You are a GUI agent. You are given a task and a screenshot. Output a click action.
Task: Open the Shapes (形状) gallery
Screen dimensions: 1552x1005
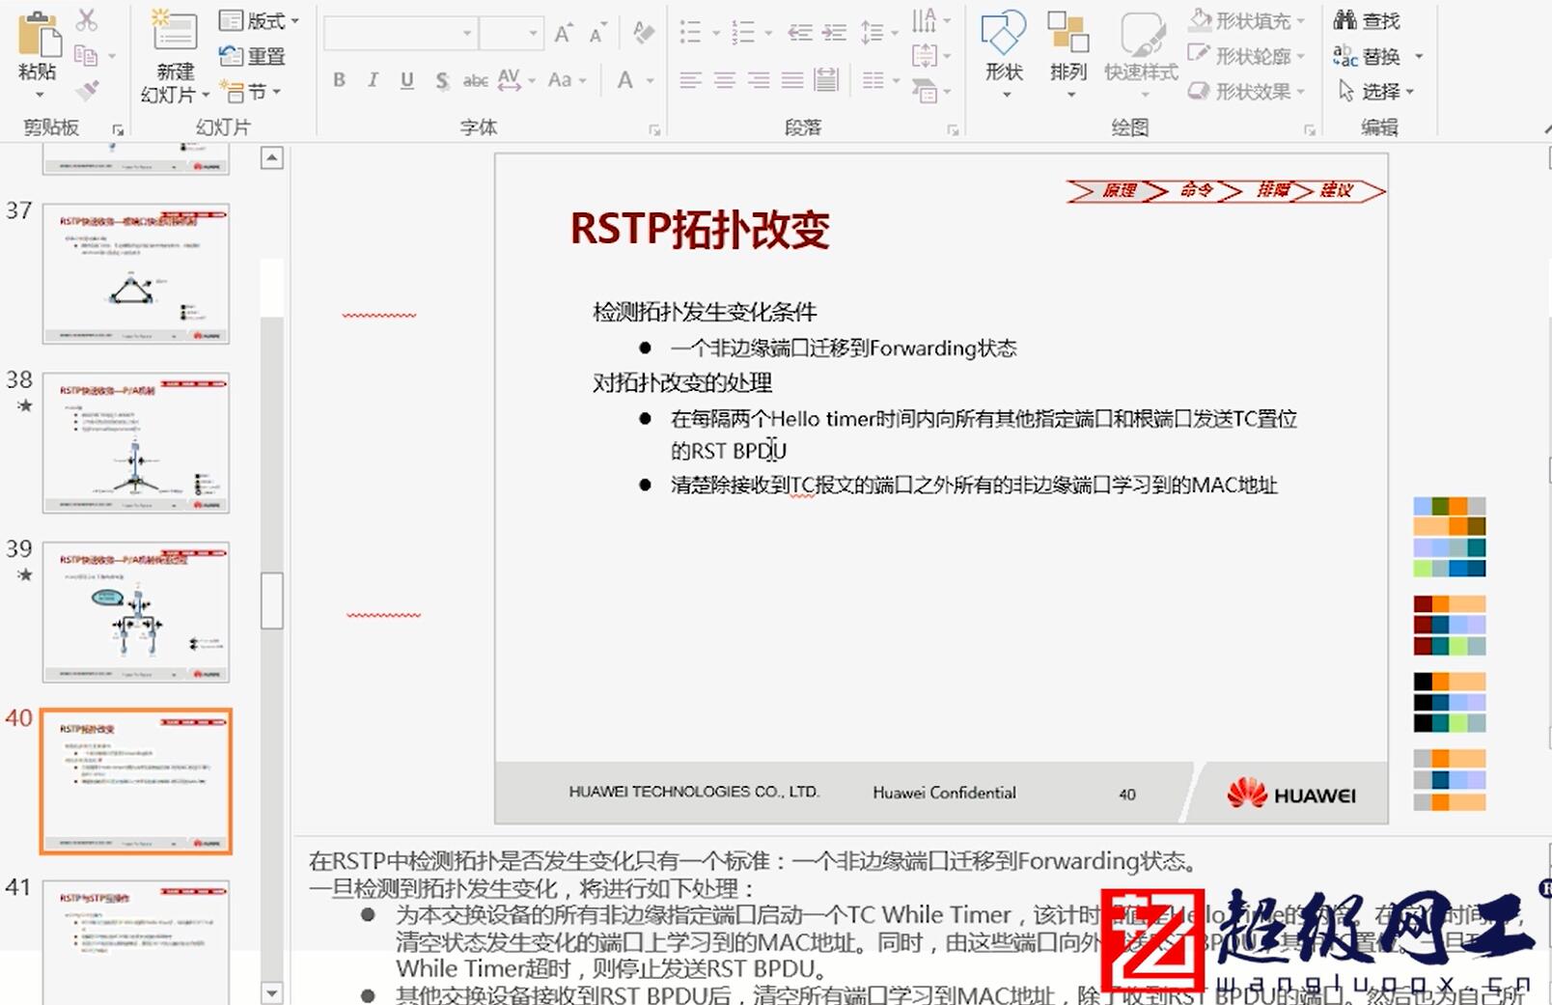click(1004, 53)
